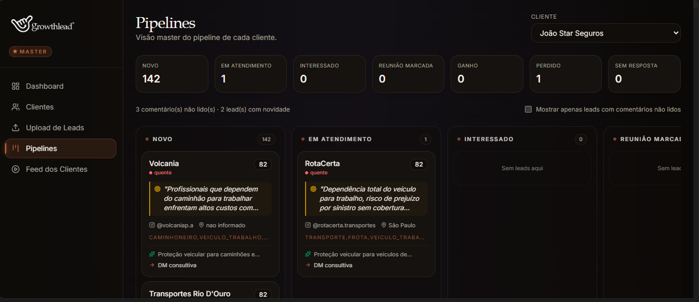699x302 pixels.
Task: Click sparkle icon beside Proteção veicular para caminhões
Action: [152, 254]
